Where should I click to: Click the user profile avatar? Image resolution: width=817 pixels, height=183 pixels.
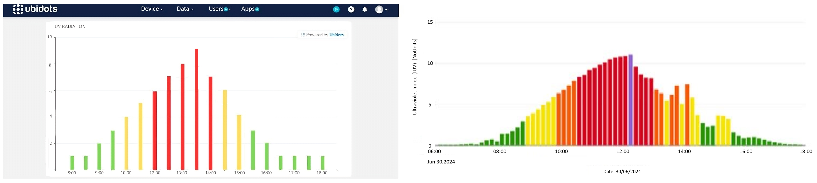(x=379, y=9)
